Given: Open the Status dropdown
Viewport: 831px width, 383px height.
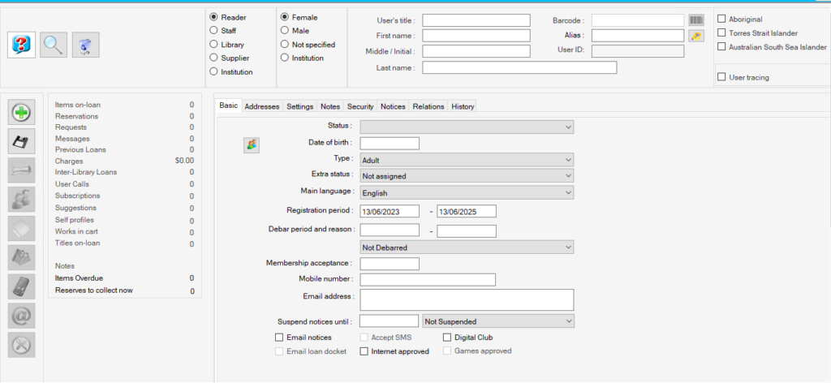Looking at the screenshot, I should [x=467, y=127].
